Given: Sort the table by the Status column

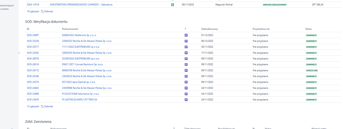Looking at the screenshot, I should tap(308, 29).
